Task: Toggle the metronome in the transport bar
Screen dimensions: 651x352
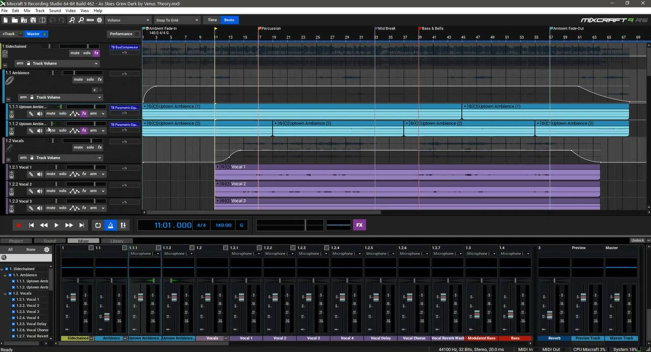Action: pos(111,225)
